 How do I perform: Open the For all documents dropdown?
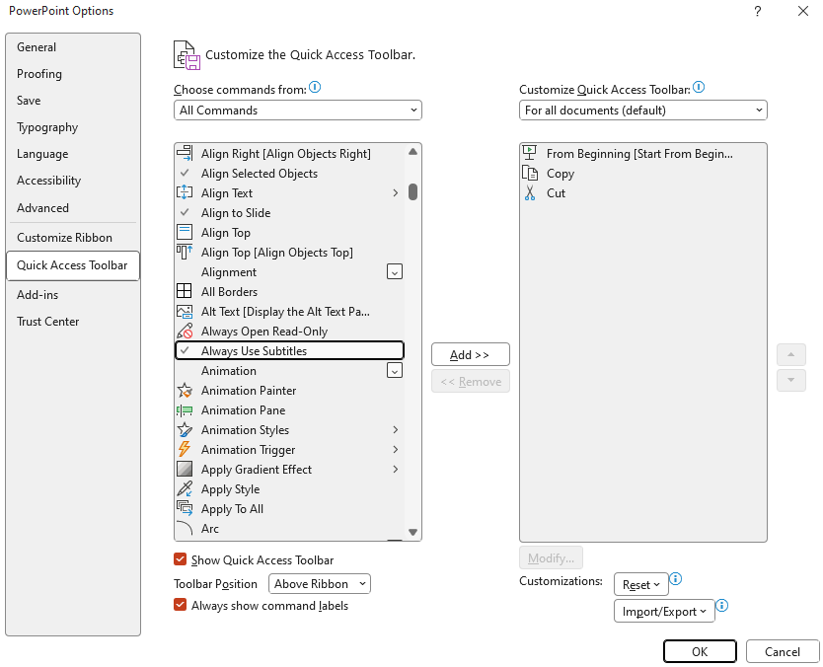click(x=643, y=111)
